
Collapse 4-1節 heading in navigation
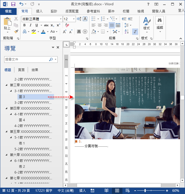coord(11,114)
